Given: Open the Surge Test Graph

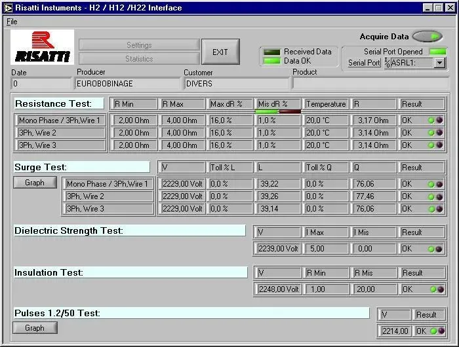Looking at the screenshot, I should [35, 183].
